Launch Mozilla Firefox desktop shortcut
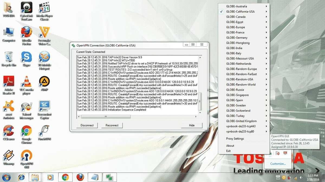 click(27, 36)
